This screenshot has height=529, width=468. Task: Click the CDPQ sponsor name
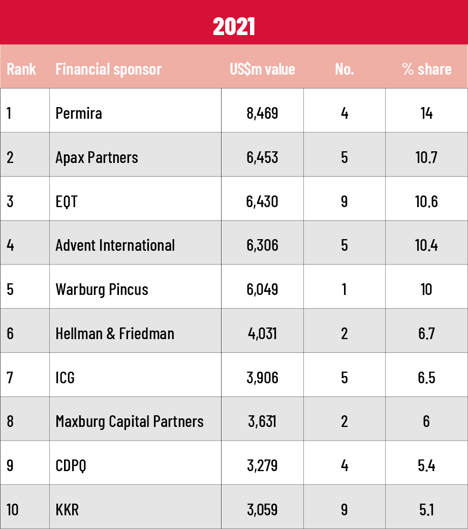pos(71,466)
